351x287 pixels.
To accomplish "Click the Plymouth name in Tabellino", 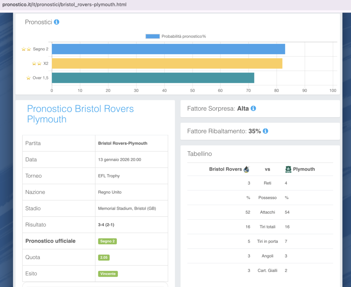I will pos(304,169).
